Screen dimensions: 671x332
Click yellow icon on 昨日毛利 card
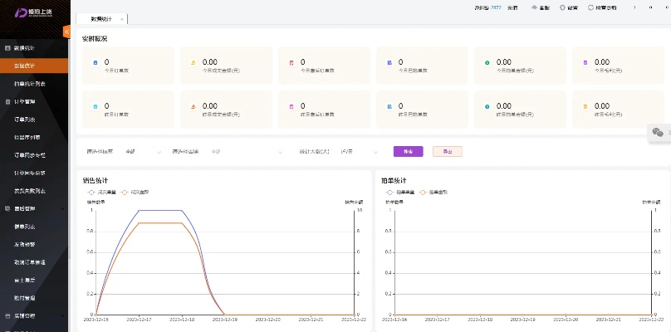585,106
